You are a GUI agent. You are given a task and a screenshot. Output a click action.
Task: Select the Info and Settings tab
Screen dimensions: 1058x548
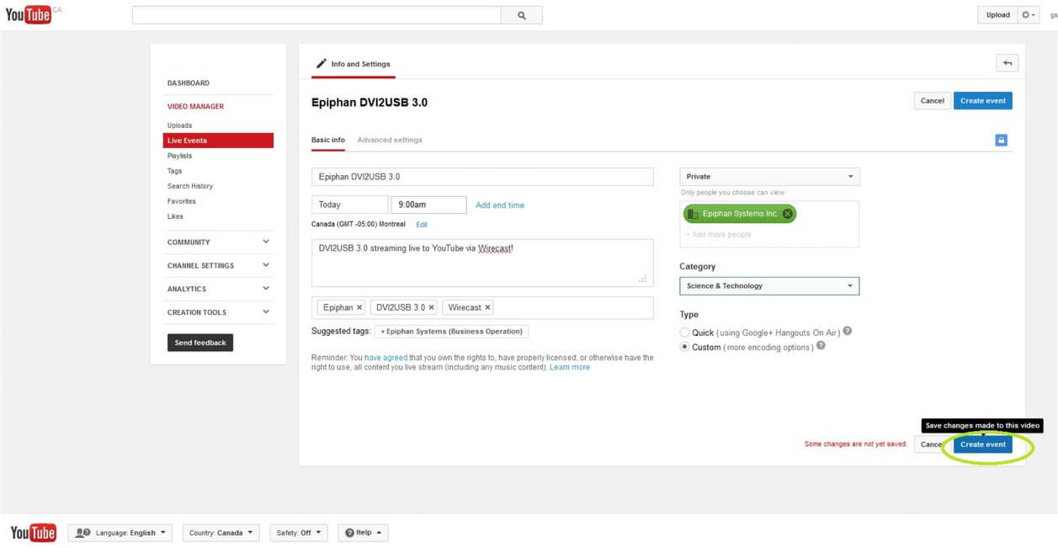point(354,64)
